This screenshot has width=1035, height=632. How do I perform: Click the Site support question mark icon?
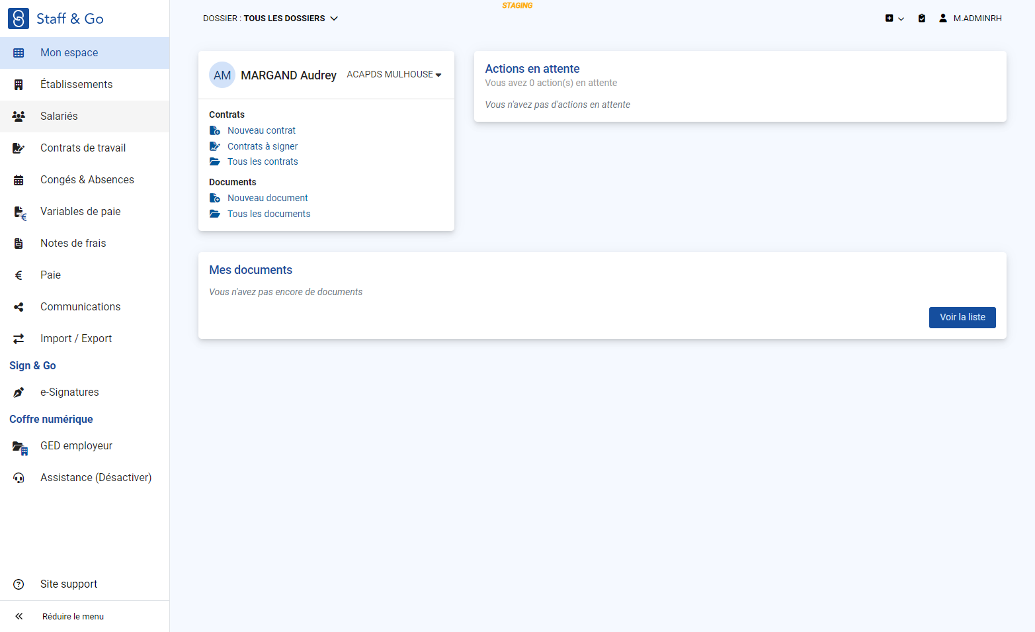point(19,584)
